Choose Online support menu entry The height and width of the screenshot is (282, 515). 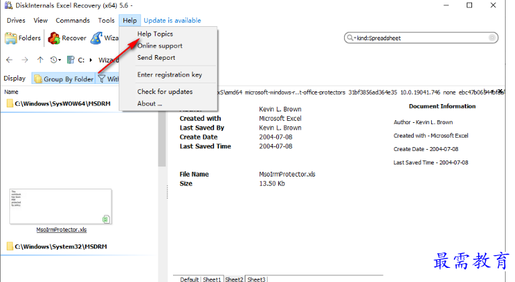(160, 46)
